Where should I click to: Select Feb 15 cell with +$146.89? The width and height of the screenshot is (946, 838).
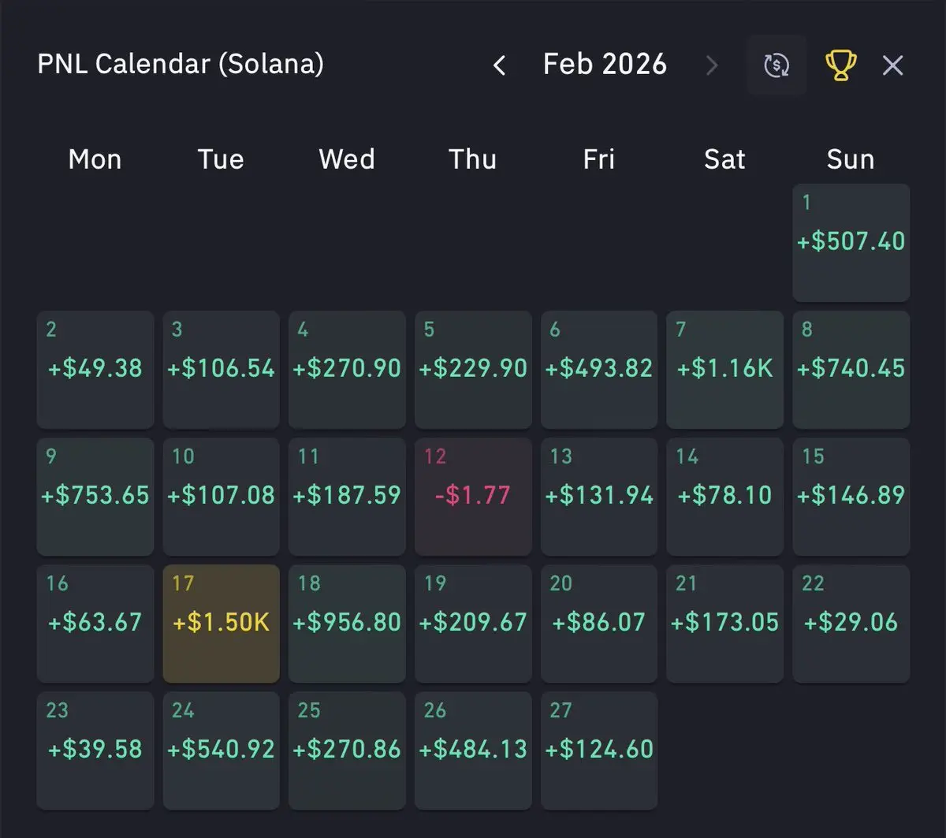851,496
